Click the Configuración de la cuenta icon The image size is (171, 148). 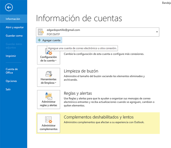click(x=49, y=51)
